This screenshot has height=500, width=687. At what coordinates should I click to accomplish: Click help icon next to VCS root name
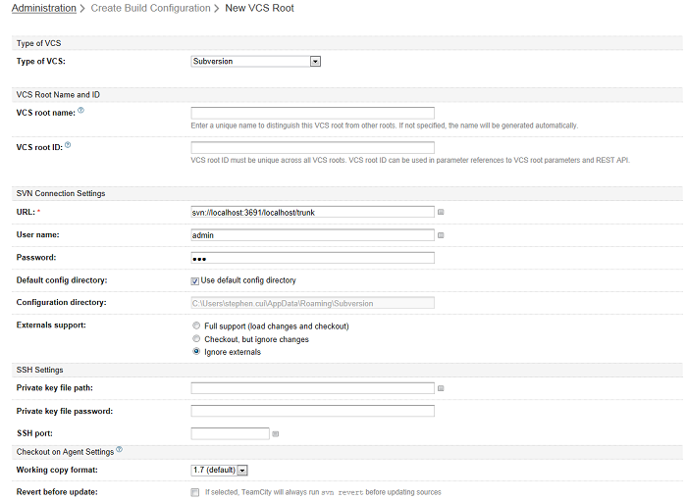tap(80, 111)
